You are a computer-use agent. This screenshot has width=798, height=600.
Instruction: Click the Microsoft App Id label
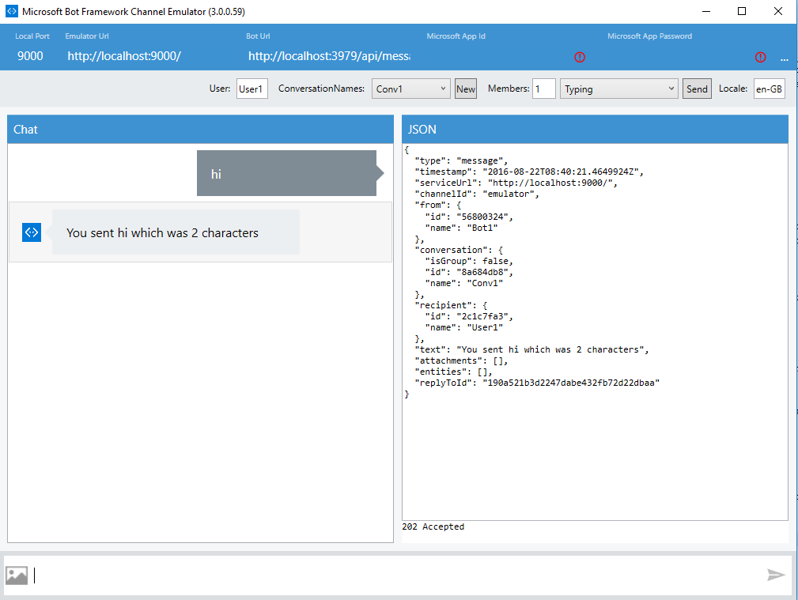point(456,36)
